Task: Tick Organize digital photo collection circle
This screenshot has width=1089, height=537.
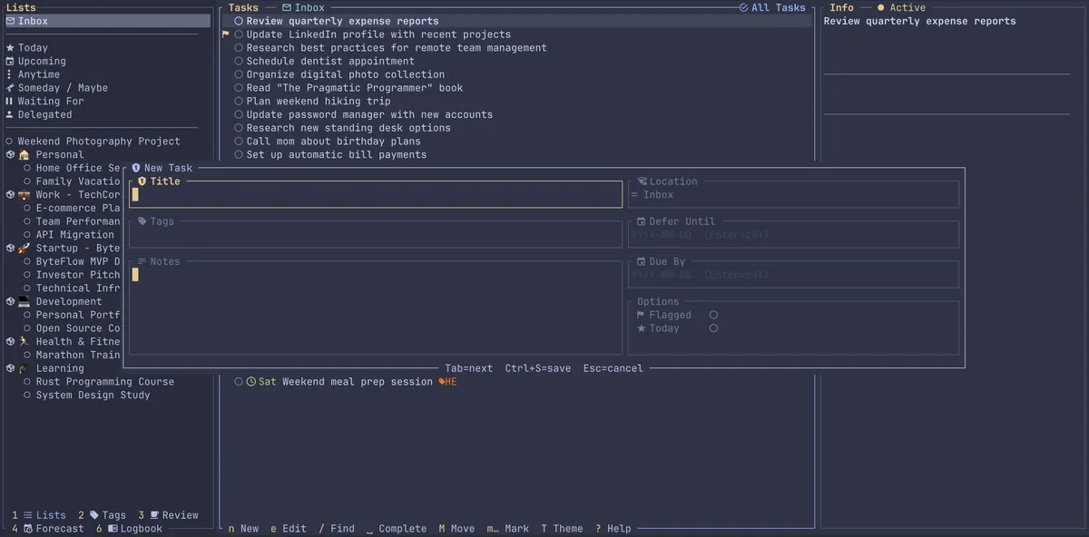Action: click(239, 74)
